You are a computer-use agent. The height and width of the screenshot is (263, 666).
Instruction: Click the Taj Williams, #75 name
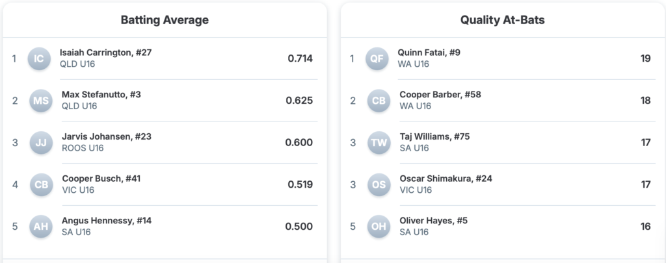[x=434, y=136]
